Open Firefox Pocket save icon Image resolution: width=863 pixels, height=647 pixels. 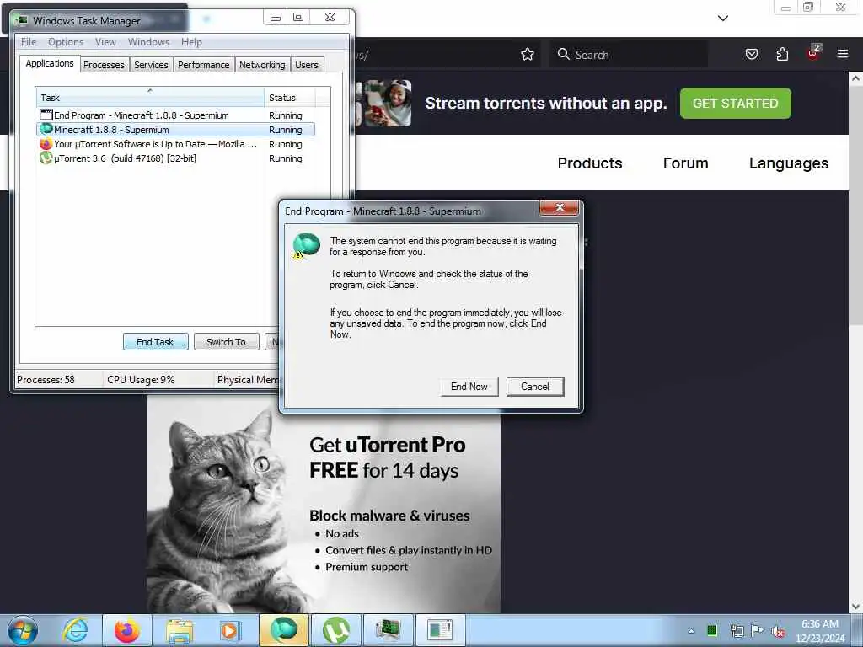751,54
